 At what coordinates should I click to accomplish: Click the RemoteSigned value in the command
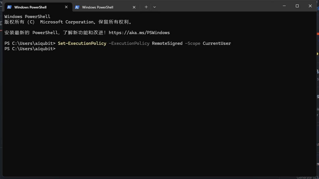167,43
